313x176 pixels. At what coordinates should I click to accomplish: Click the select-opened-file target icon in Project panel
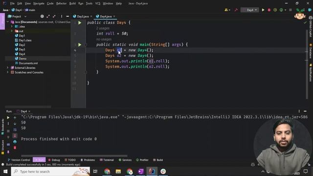pyautogui.click(x=42, y=16)
